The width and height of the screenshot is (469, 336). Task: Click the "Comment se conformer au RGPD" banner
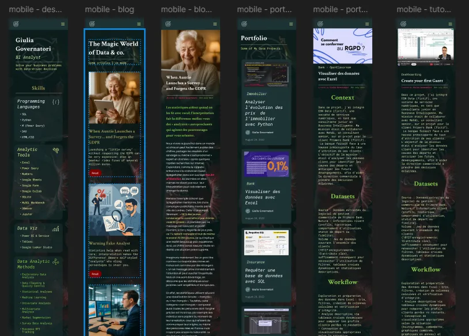coord(342,45)
